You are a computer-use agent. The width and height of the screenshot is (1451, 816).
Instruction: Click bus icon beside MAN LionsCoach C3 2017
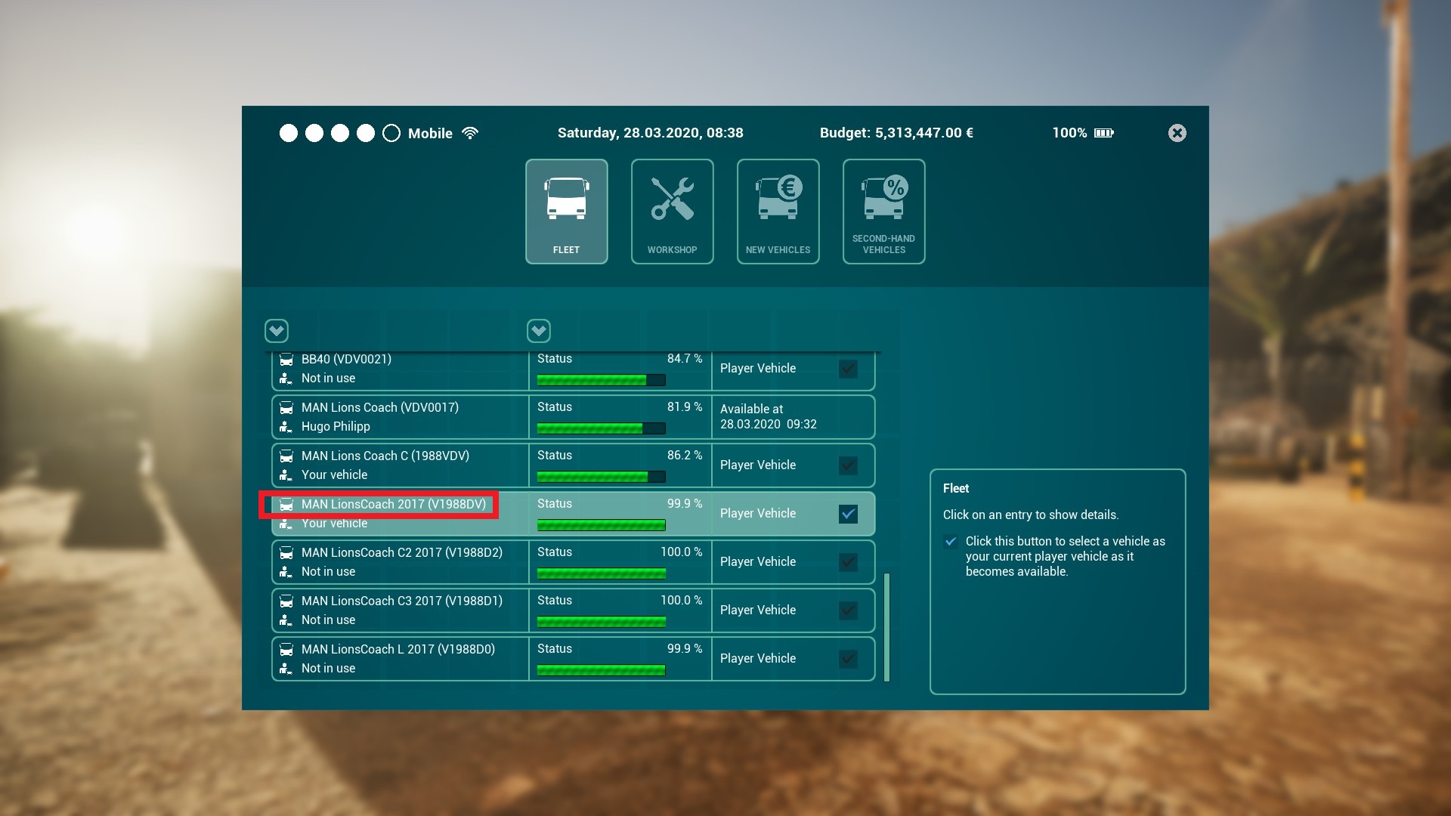pyautogui.click(x=286, y=601)
